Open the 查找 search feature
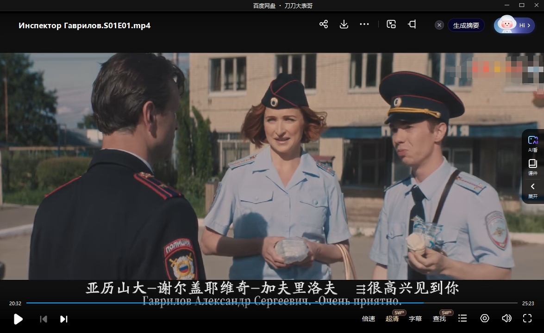 coord(439,319)
